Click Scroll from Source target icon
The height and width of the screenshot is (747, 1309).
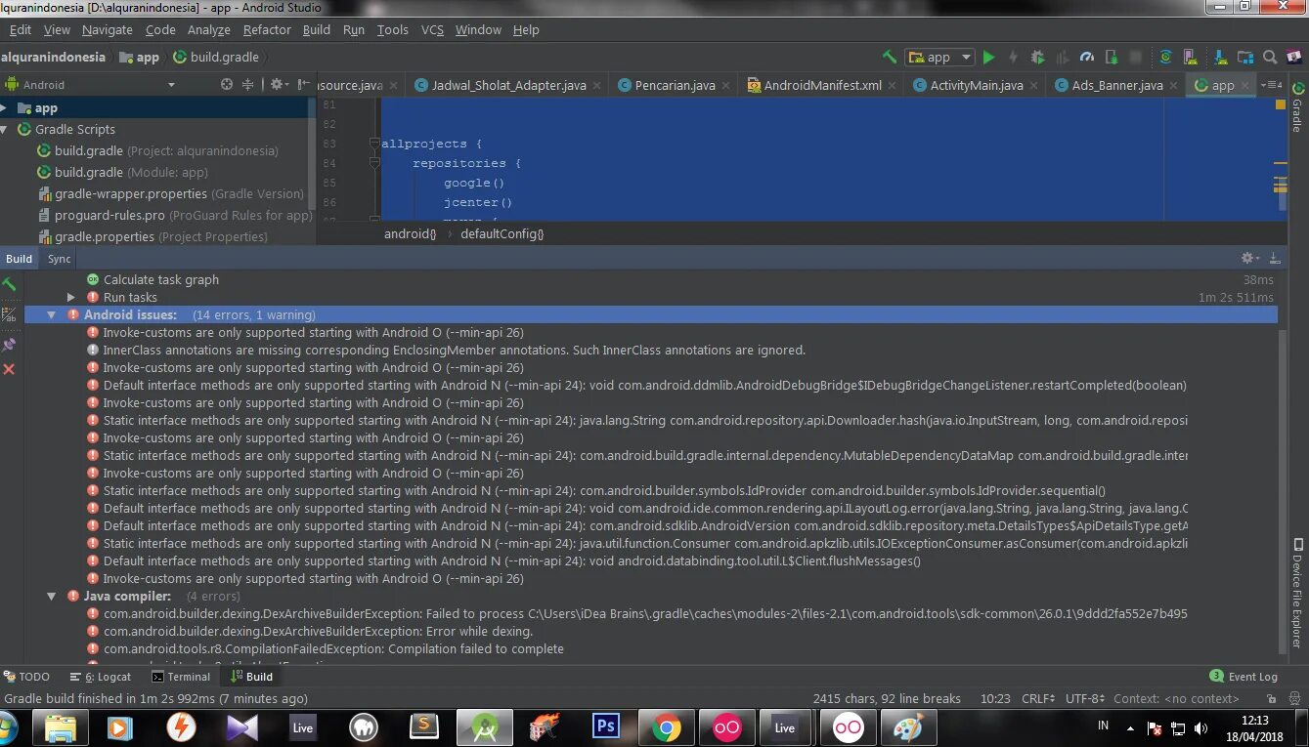(227, 85)
